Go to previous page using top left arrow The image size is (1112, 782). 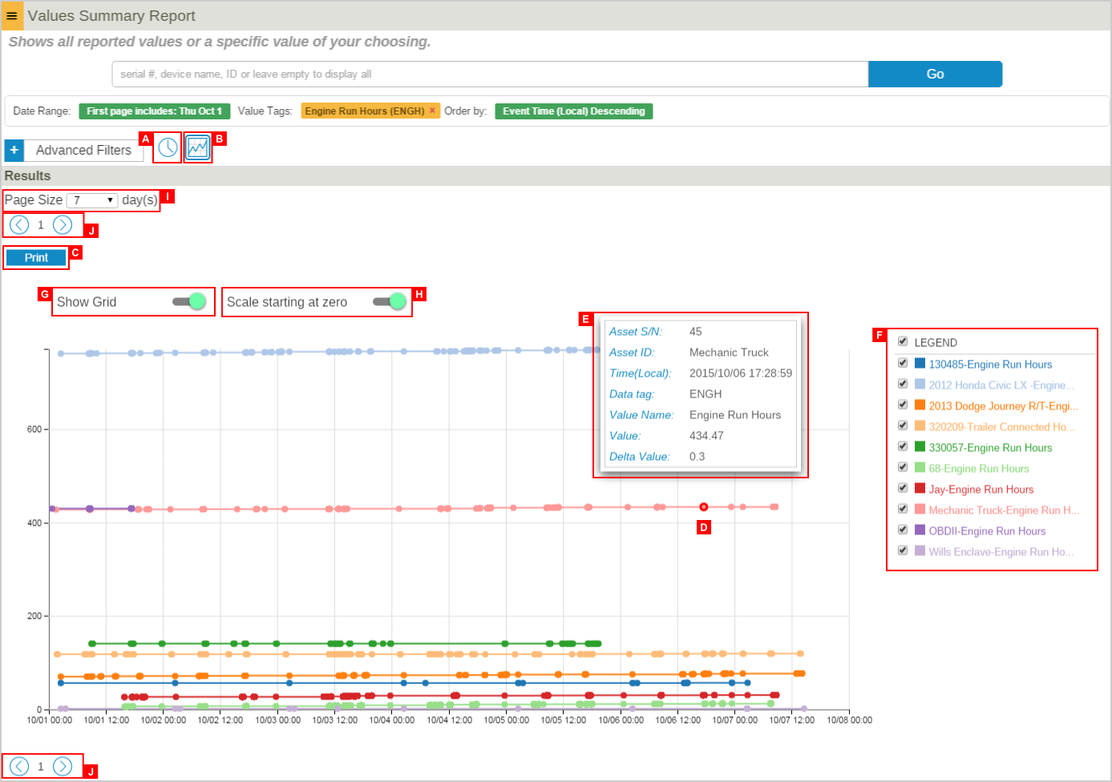(19, 225)
